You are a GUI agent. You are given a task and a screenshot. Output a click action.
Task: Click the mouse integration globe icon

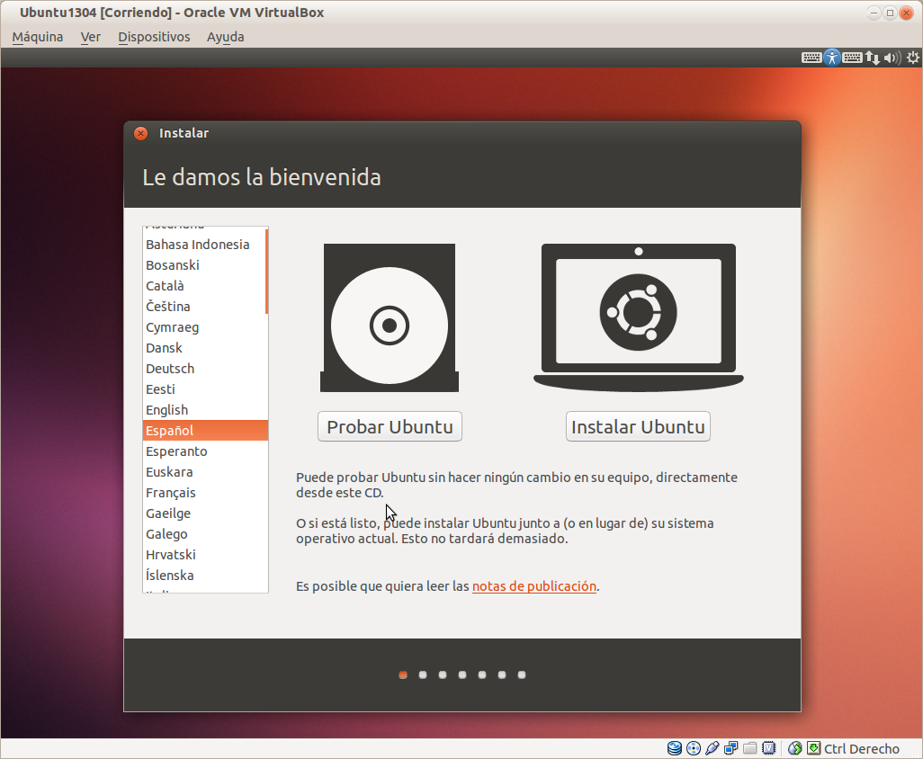click(x=794, y=748)
